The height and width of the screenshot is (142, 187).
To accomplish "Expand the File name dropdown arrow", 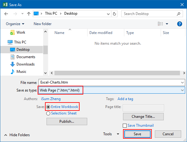I will click(x=182, y=83).
